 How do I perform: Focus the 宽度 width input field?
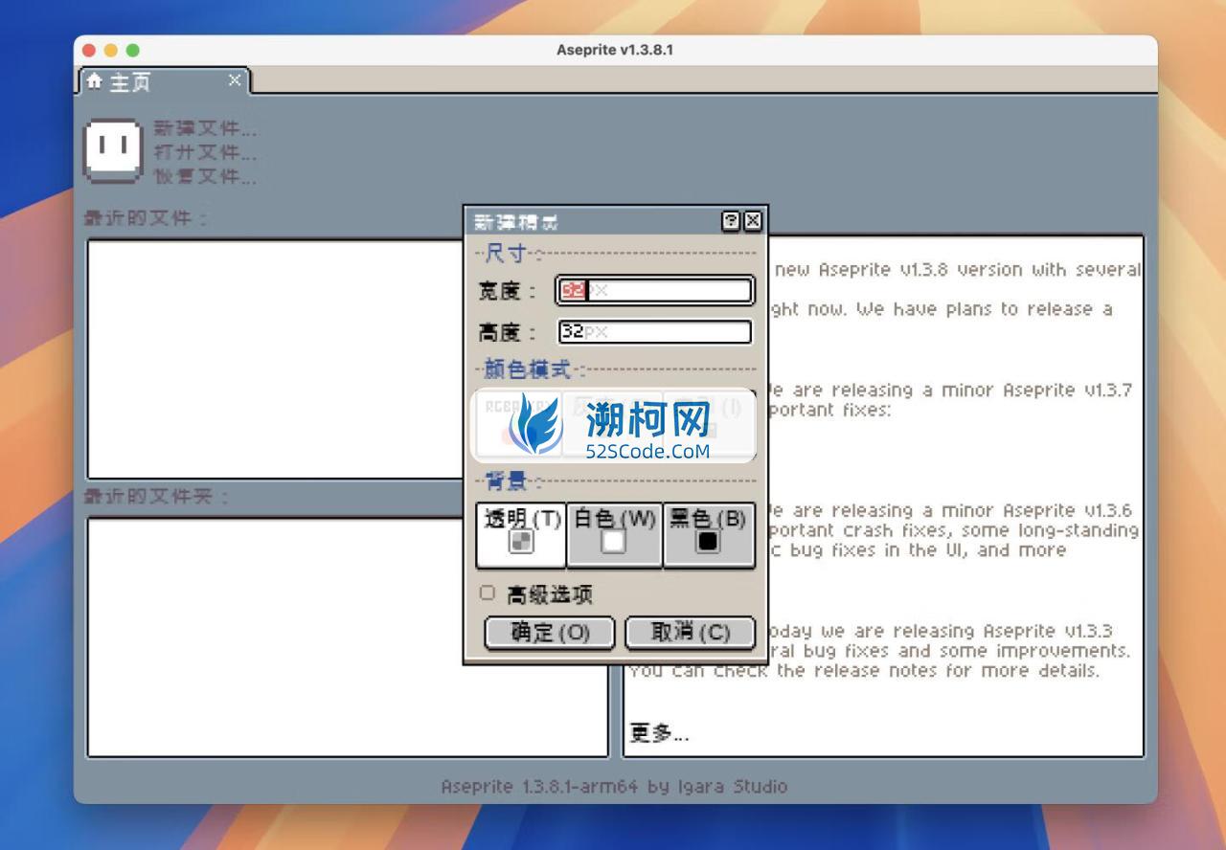tap(655, 290)
